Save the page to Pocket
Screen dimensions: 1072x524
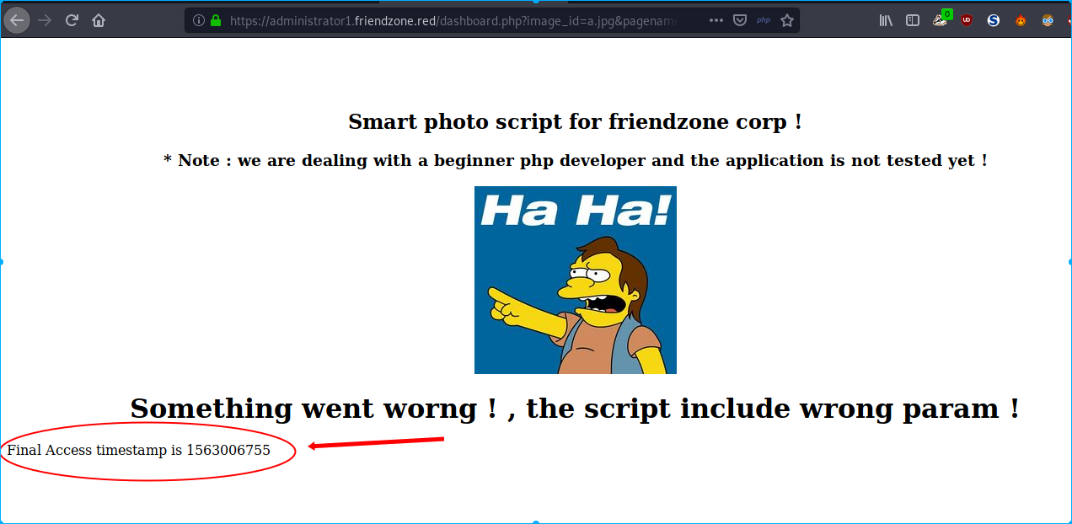point(739,20)
